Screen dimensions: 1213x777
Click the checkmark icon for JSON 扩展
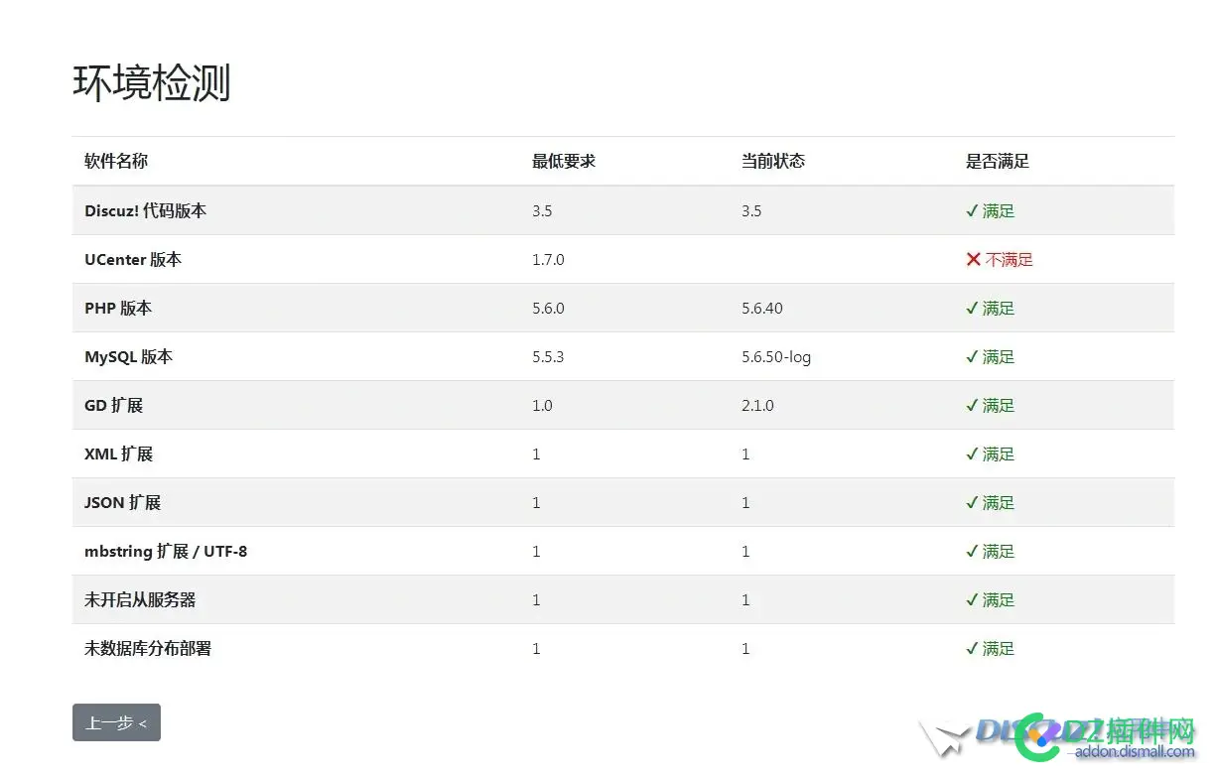(x=973, y=502)
